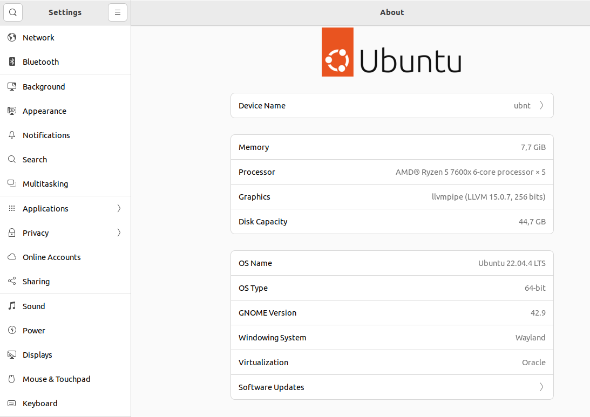Image resolution: width=590 pixels, height=417 pixels.
Task: Open the Software Updates row
Action: coord(392,387)
